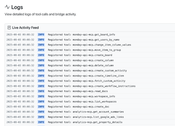
Task: Click INFO badge on get_board_info row
Action: click(41, 35)
